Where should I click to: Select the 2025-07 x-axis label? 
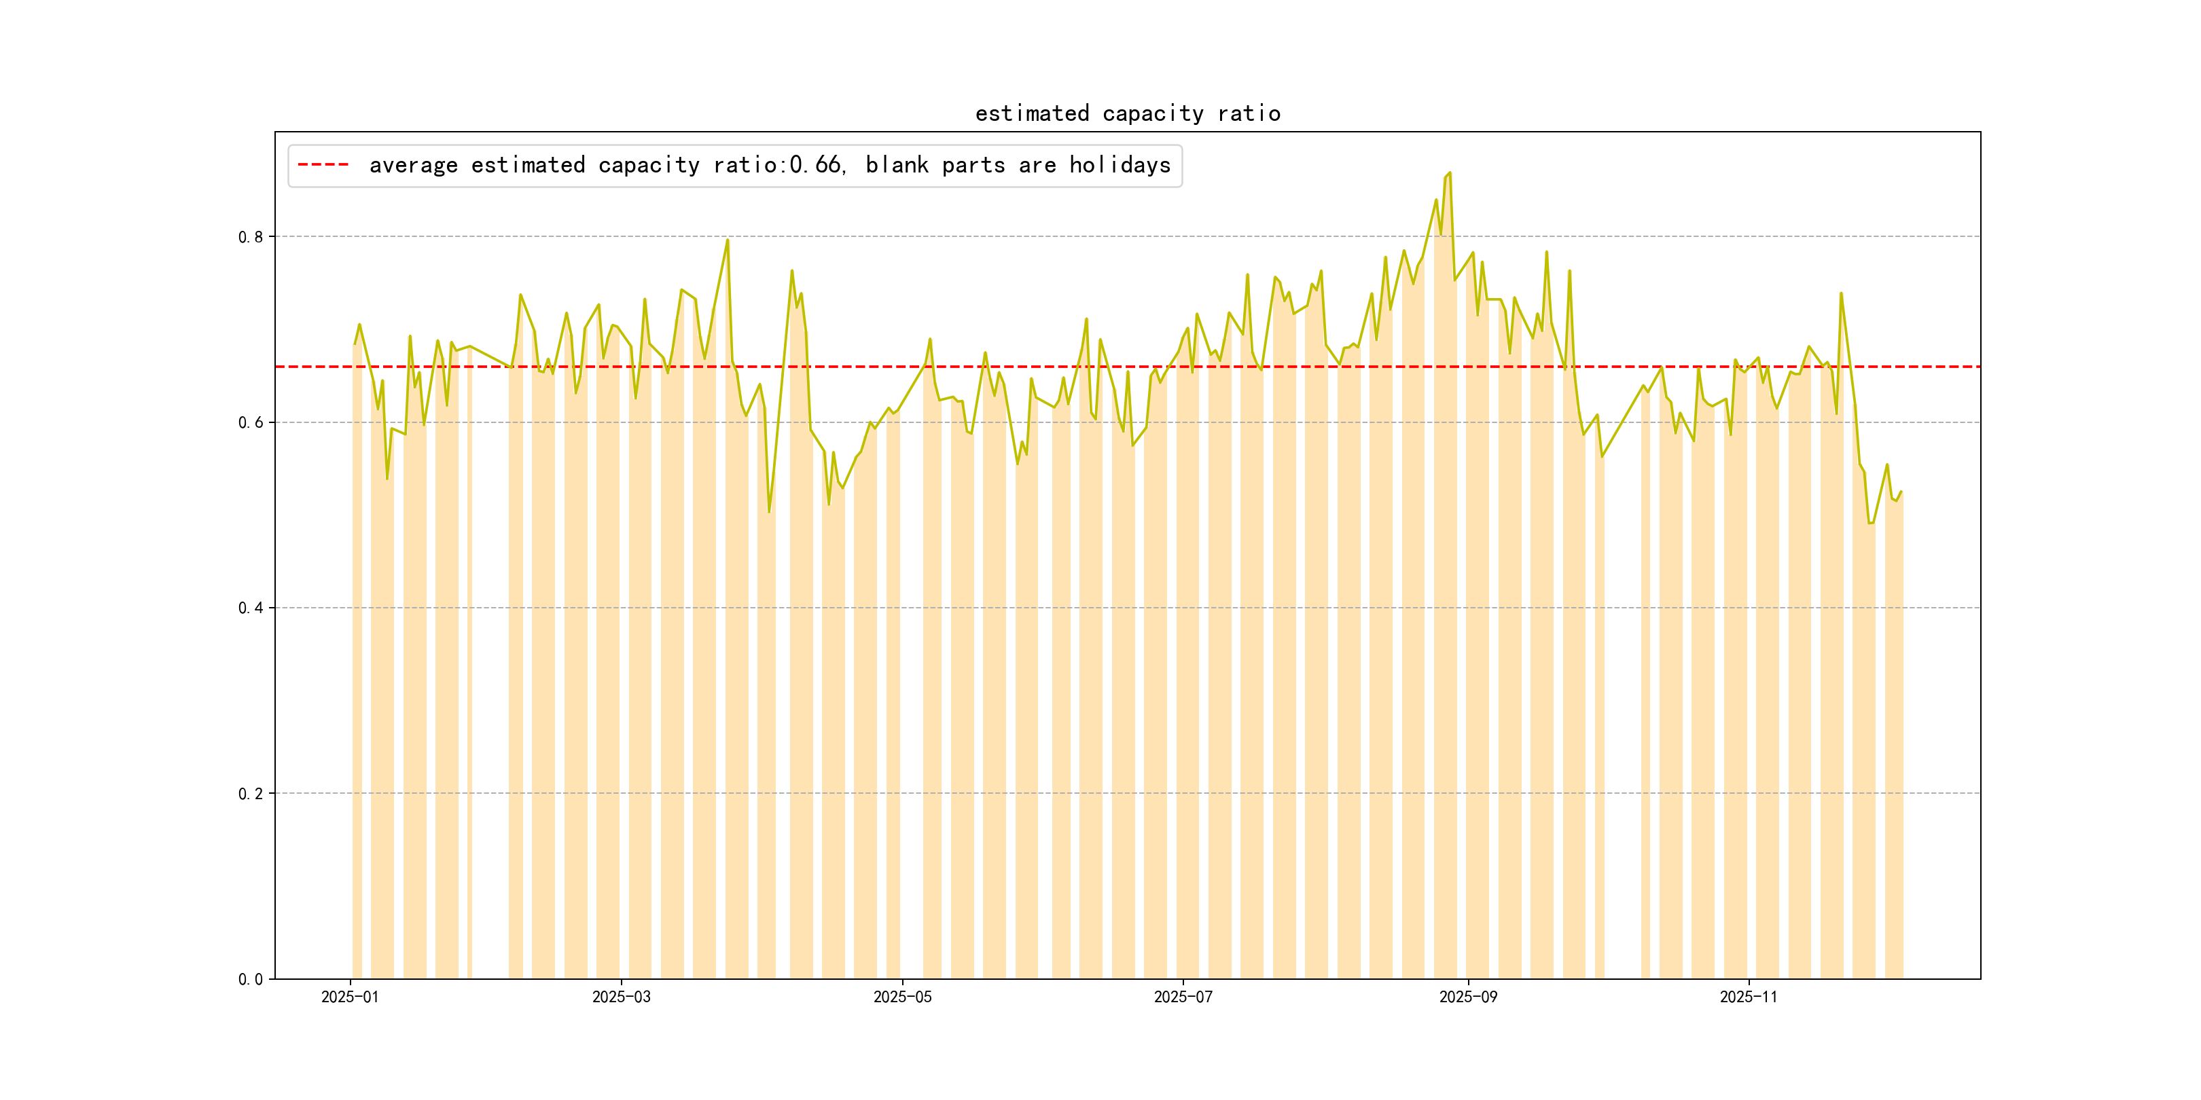coord(1183,997)
